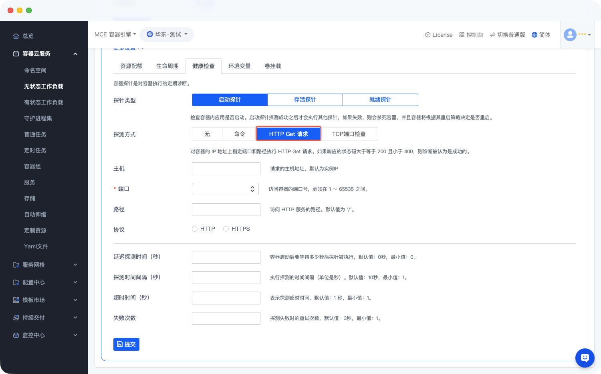Image resolution: width=601 pixels, height=374 pixels.
Task: Open 控制台 via its grid icon
Action: (462, 35)
